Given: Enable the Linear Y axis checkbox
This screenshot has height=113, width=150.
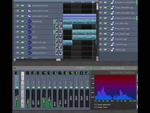Looking at the screenshot, I should (x=95, y=107).
